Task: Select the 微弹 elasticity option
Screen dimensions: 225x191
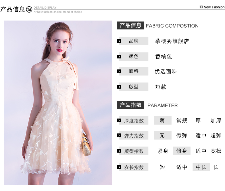Action: (182, 135)
